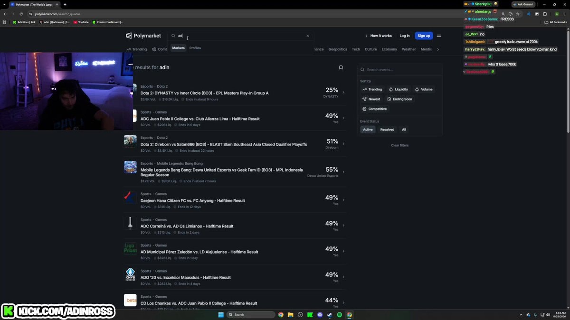Screen dimensions: 570x320
Task: Open the Trending category
Action: pyautogui.click(x=137, y=49)
